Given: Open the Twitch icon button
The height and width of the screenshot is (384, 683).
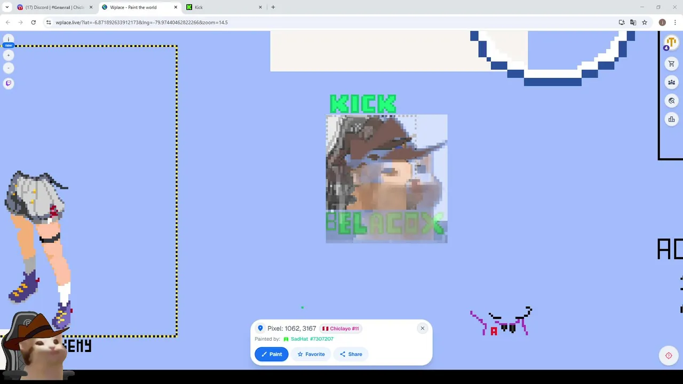Looking at the screenshot, I should 8,83.
